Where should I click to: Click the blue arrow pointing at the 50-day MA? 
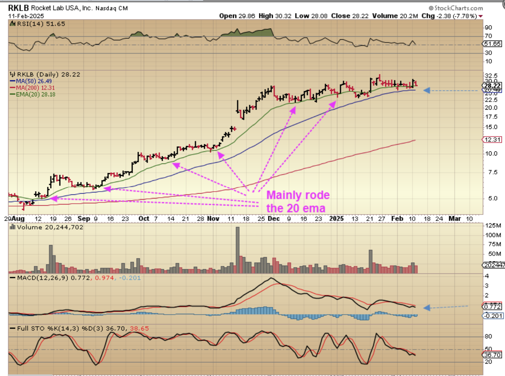(x=428, y=91)
